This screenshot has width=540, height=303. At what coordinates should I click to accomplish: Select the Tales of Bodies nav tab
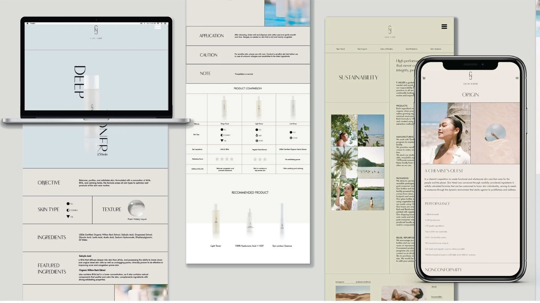point(386,49)
